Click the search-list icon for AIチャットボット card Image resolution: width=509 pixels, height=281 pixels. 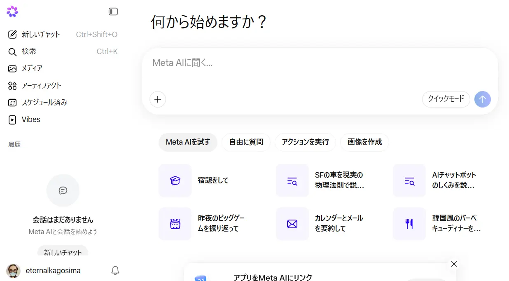click(x=409, y=180)
